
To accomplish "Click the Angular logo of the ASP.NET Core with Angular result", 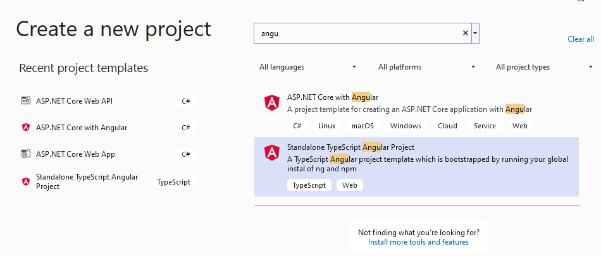I will pyautogui.click(x=272, y=103).
